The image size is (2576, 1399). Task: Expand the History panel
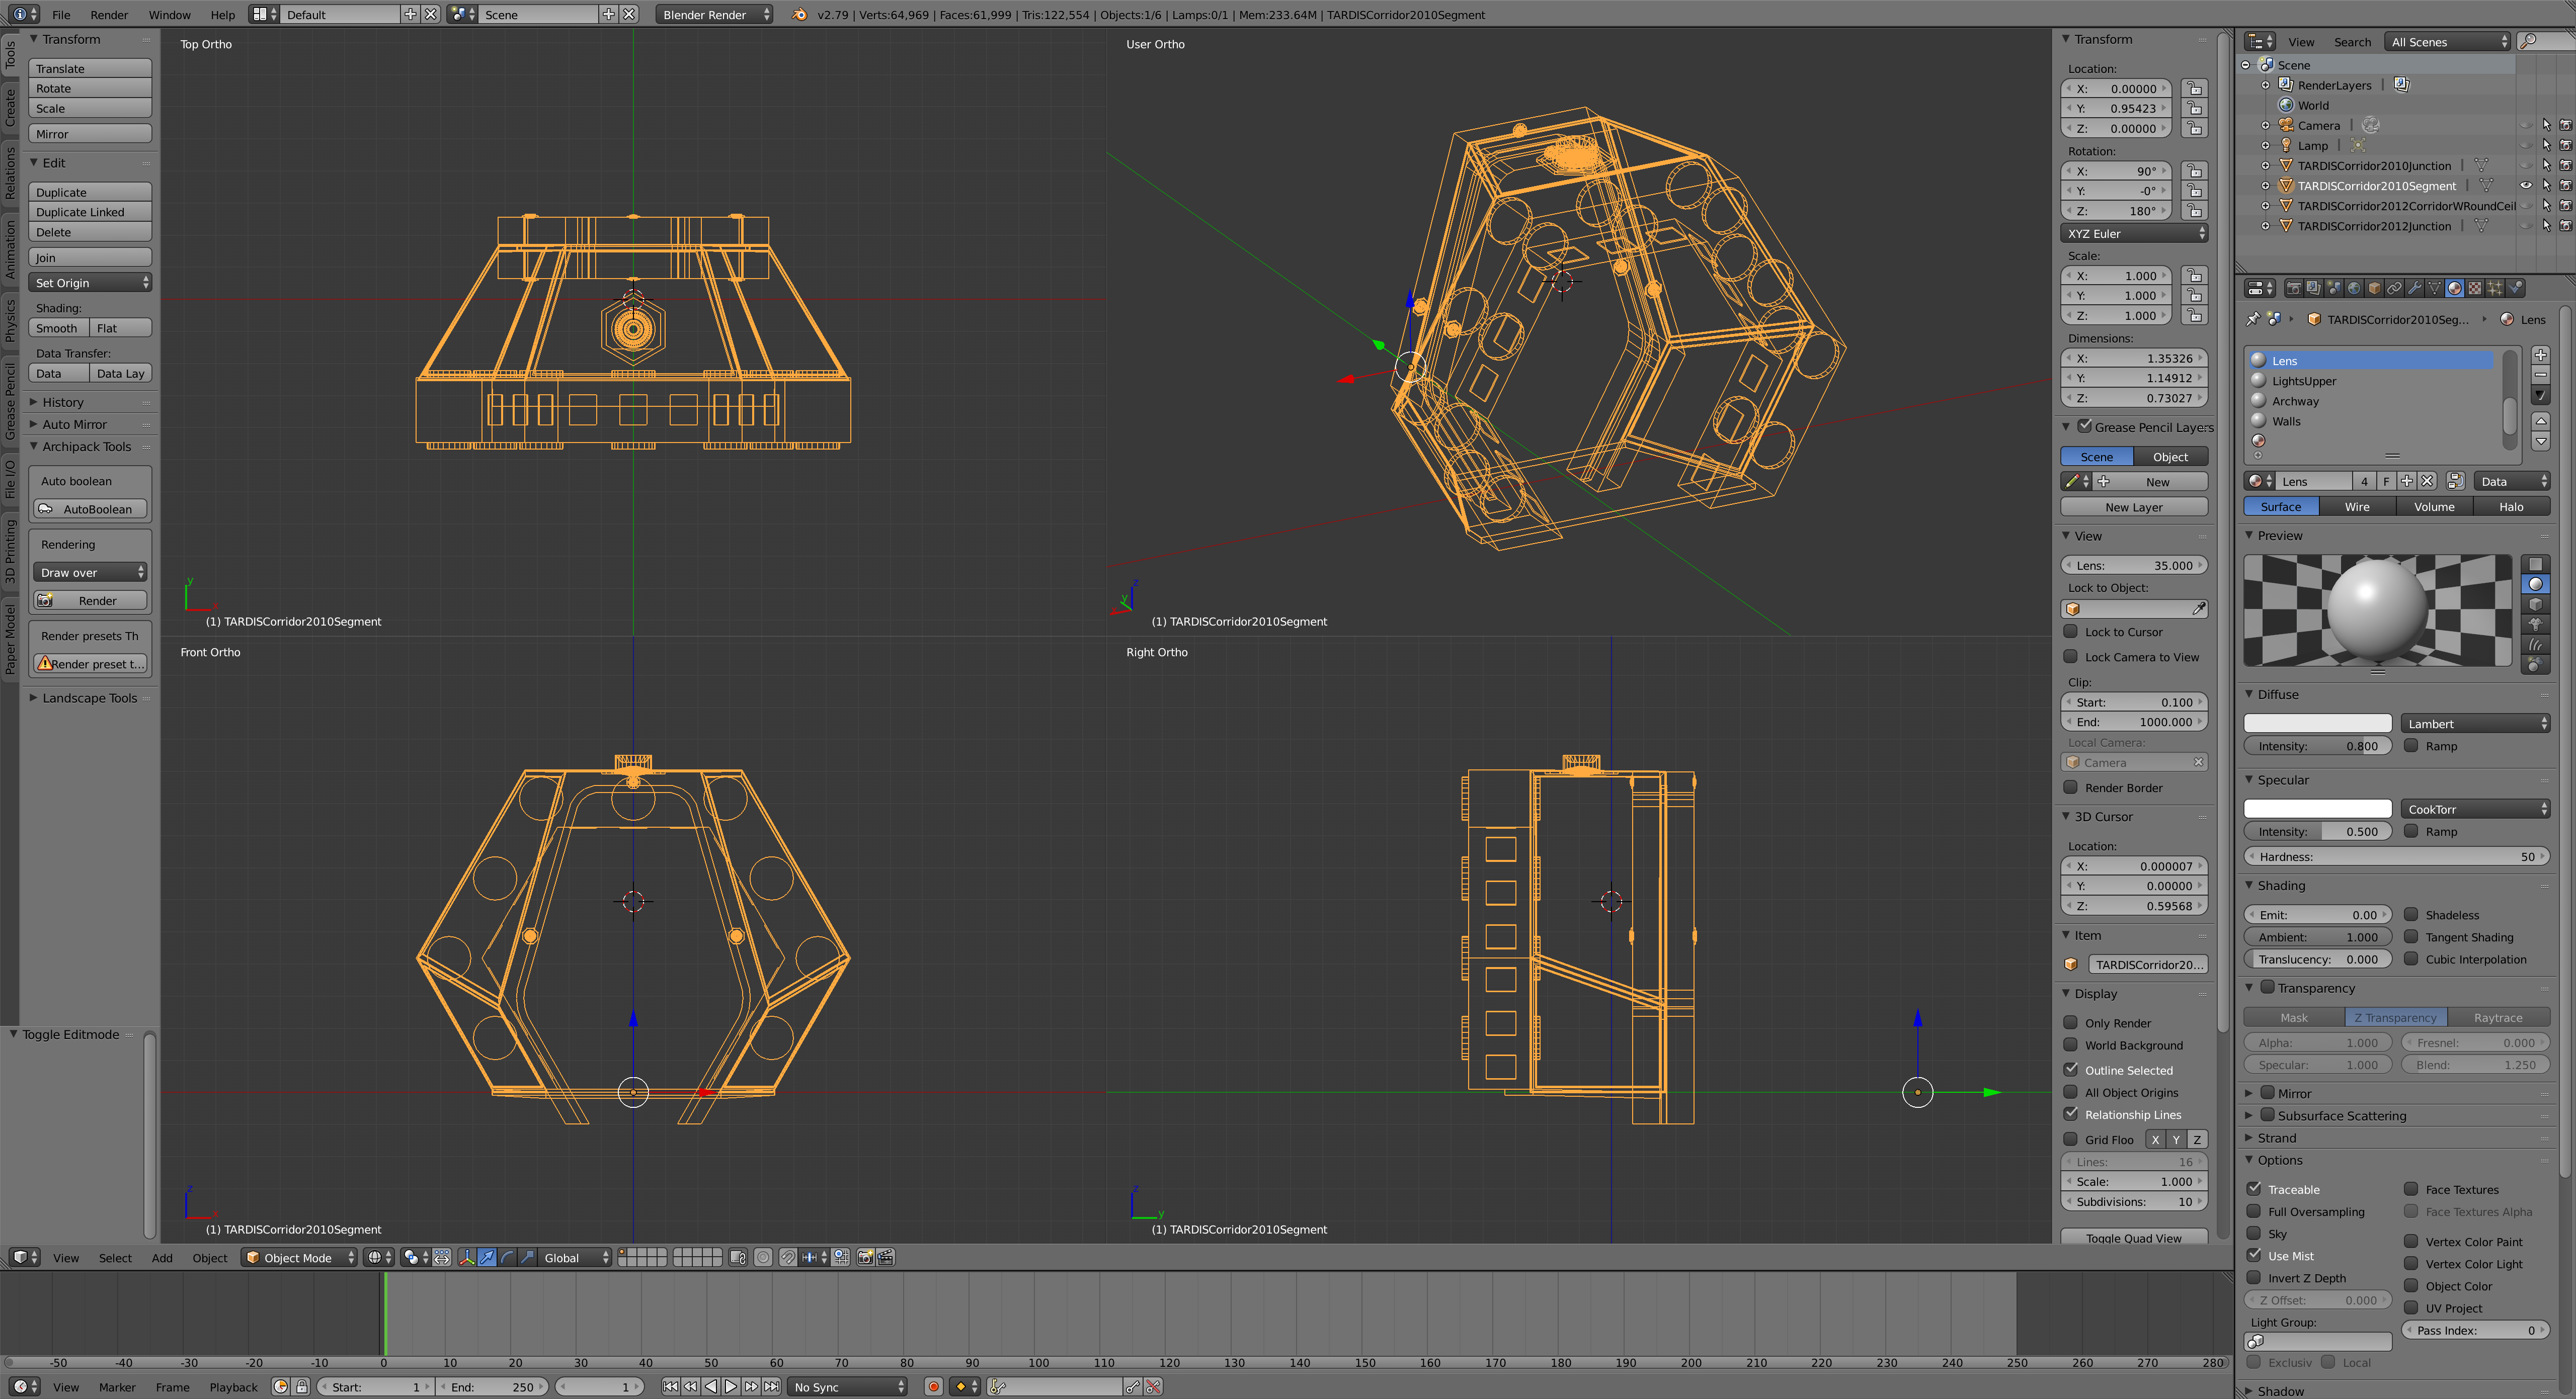click(62, 402)
